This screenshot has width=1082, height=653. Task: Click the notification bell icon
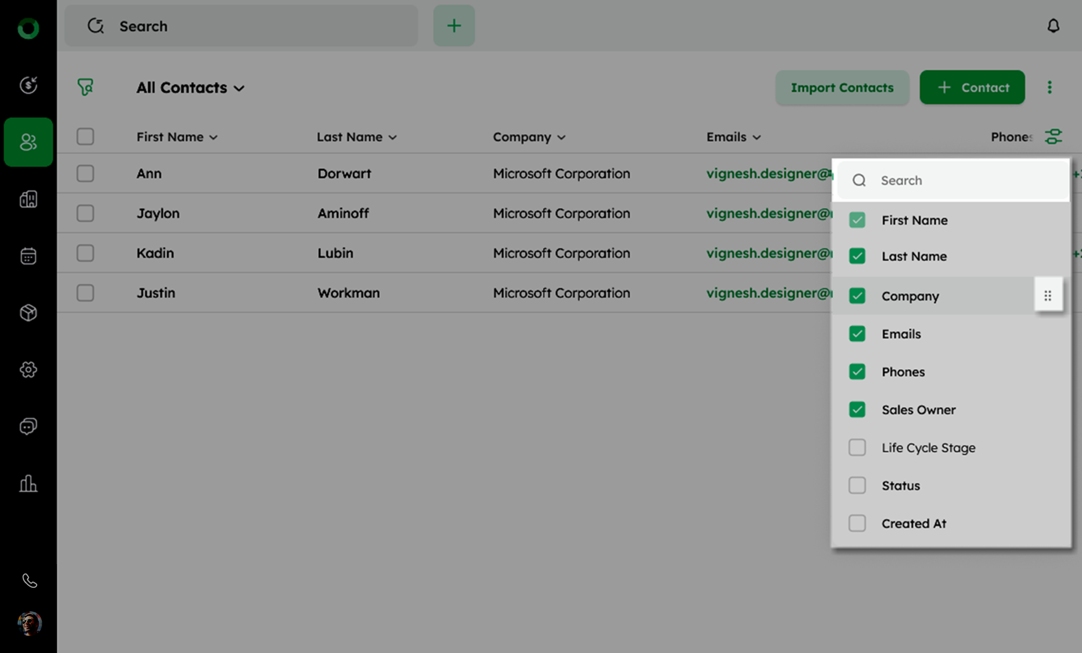click(1053, 26)
